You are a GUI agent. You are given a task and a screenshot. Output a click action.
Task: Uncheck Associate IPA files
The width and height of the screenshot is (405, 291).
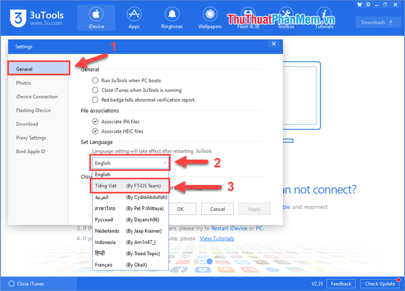95,121
